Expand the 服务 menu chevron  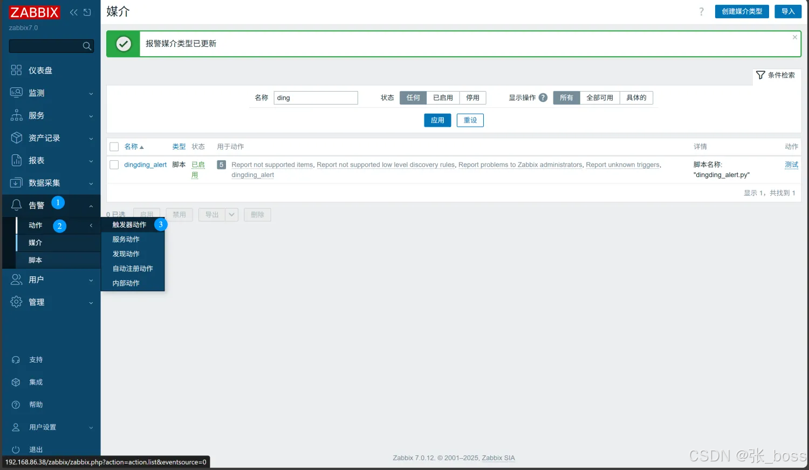tap(91, 116)
